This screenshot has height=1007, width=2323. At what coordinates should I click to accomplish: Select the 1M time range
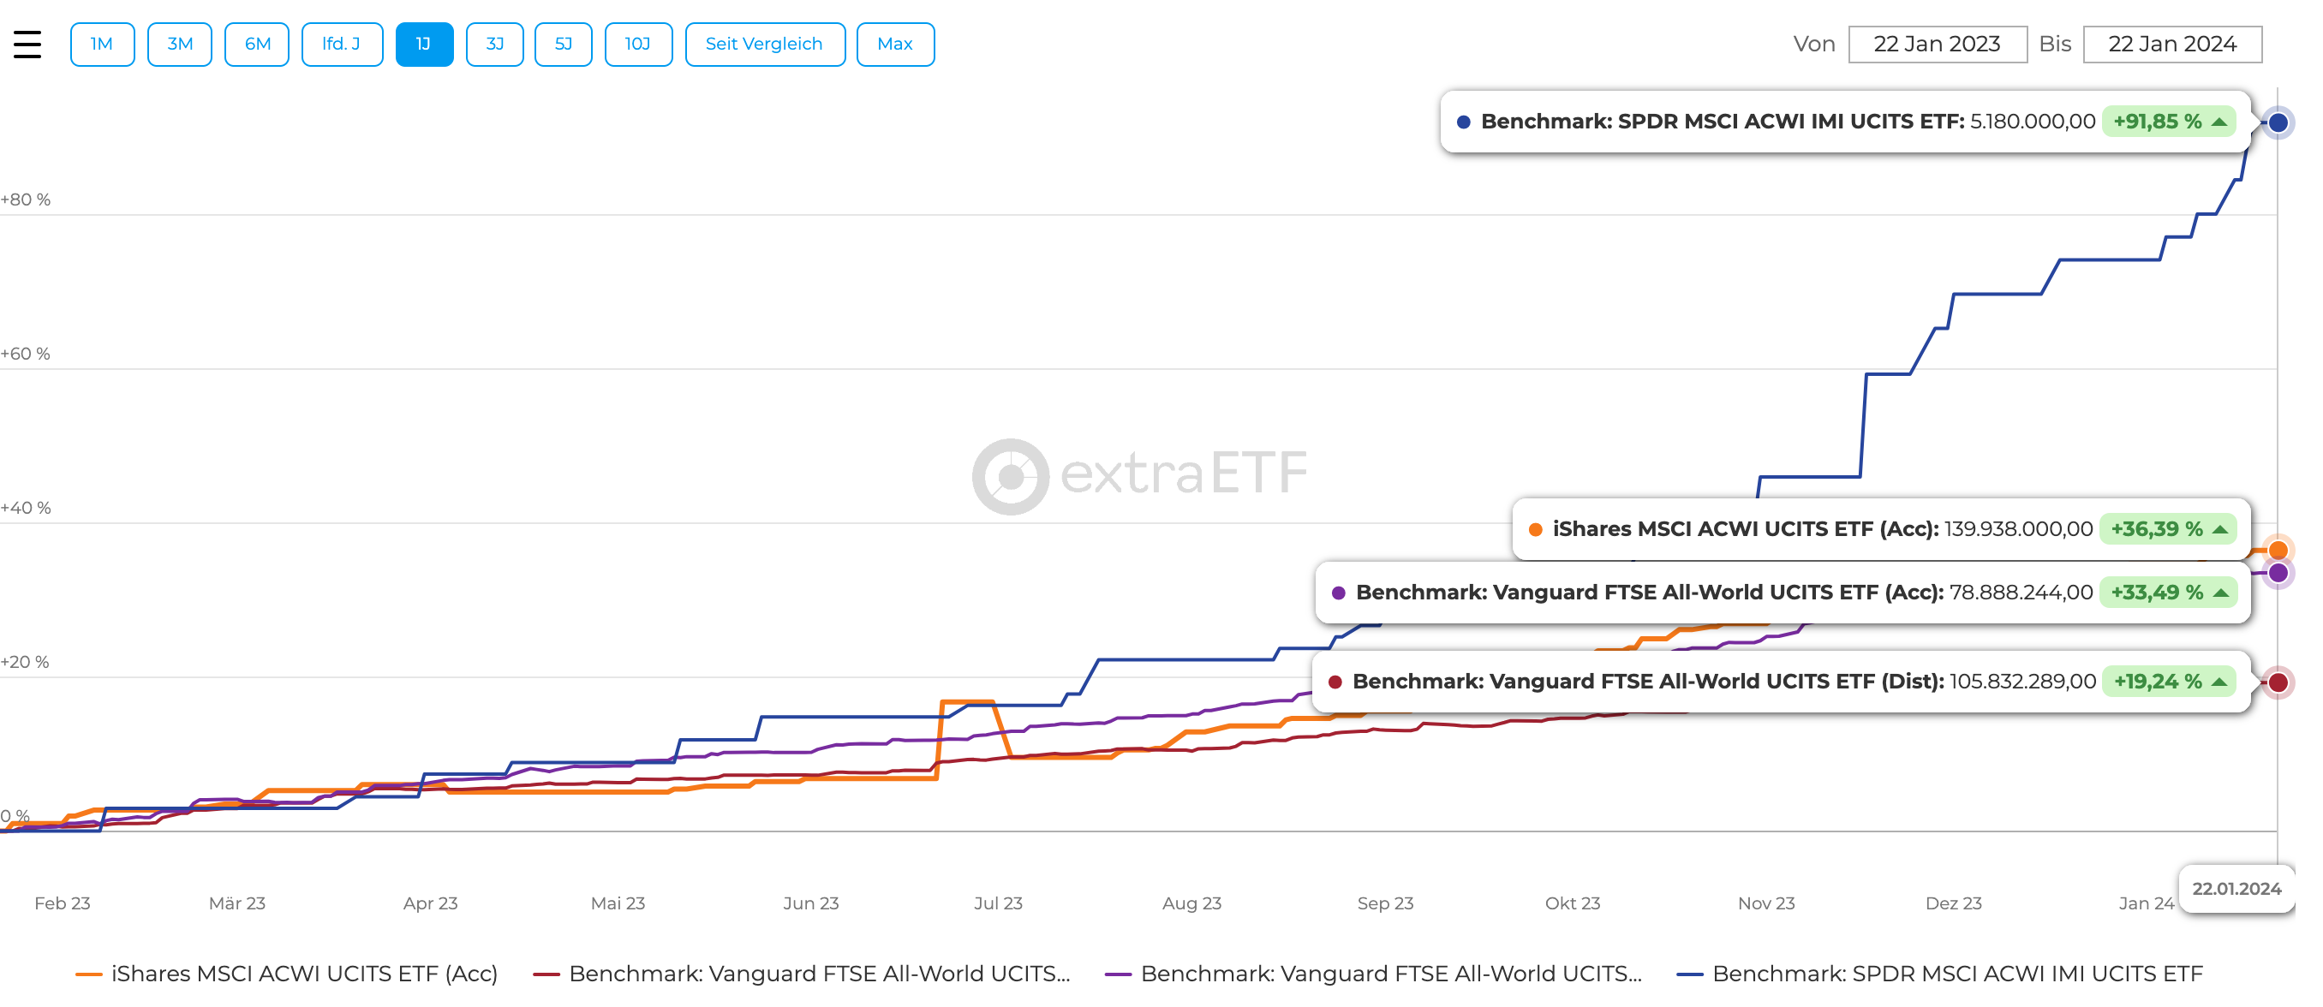(102, 45)
